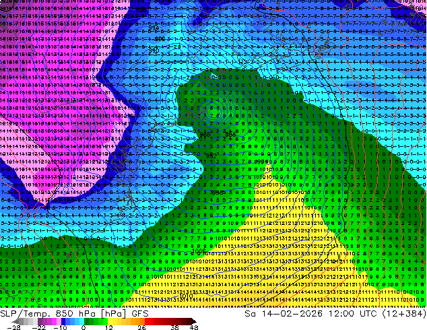Click the bright red segment of color scale
This screenshot has height=330, width=427.
click(x=147, y=321)
